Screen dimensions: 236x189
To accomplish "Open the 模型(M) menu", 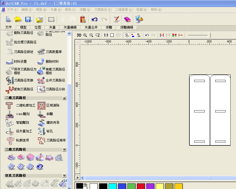I will click(x=41, y=10).
